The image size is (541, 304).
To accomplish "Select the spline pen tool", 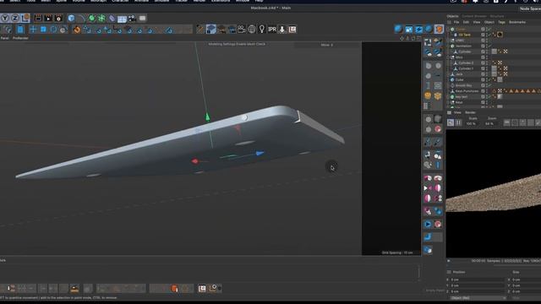I will [82, 19].
